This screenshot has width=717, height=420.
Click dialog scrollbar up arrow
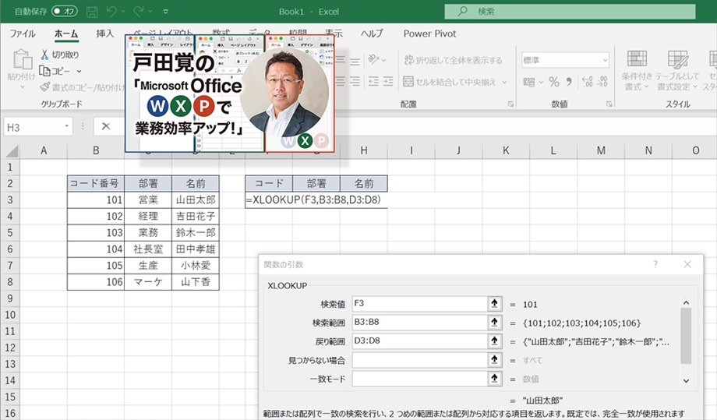click(x=686, y=302)
